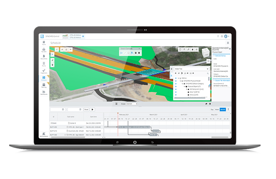Viewport: 276px width, 179px height.
Task: Click the fit view tool in viewer toolbar
Action: pyautogui.click(x=180, y=50)
